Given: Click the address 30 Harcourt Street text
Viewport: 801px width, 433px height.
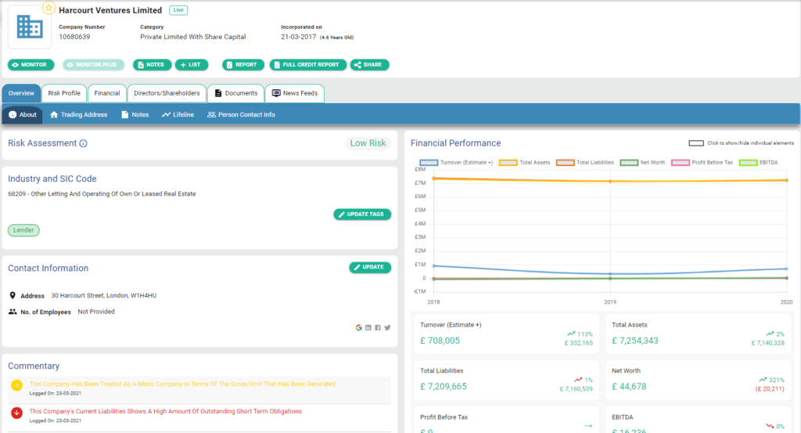Looking at the screenshot, I should 104,295.
